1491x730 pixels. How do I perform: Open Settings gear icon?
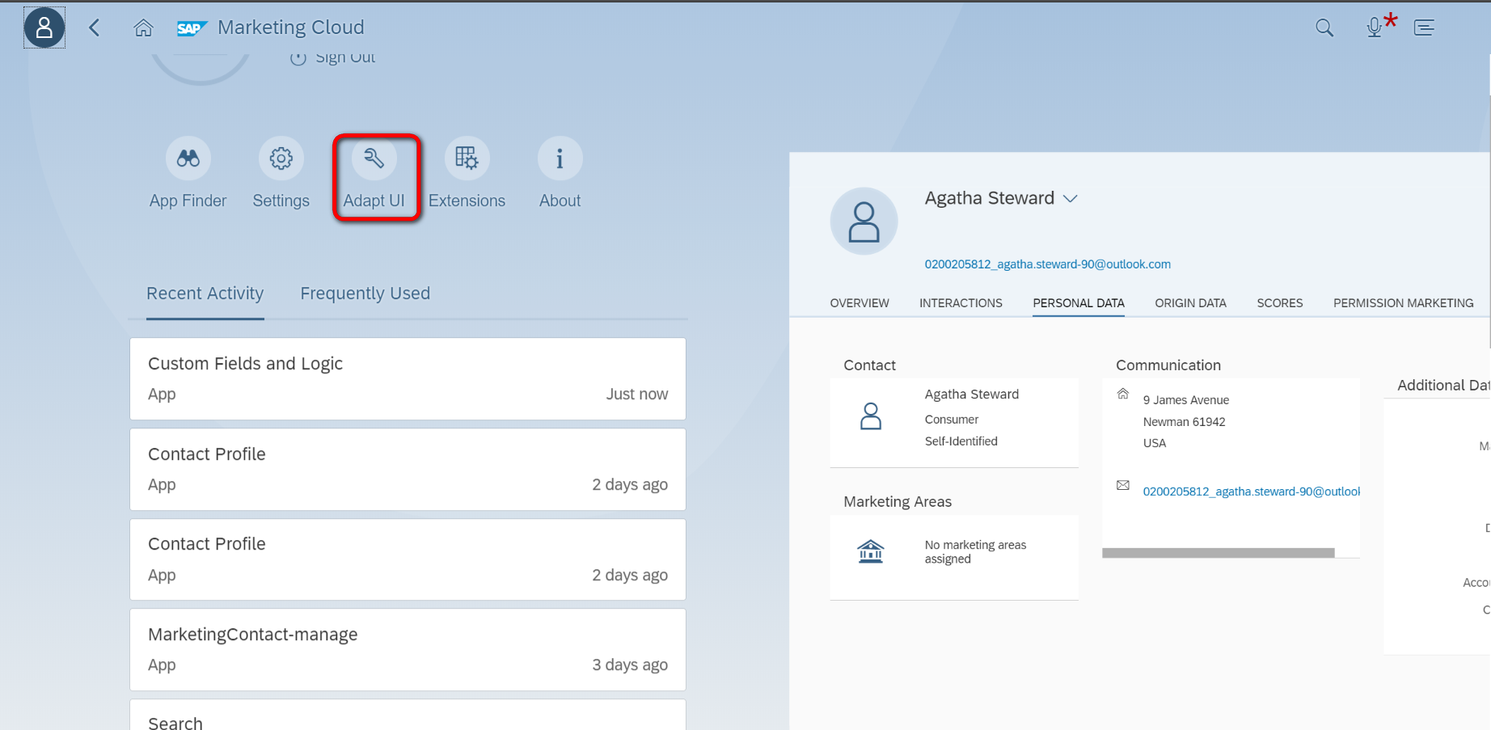281,158
